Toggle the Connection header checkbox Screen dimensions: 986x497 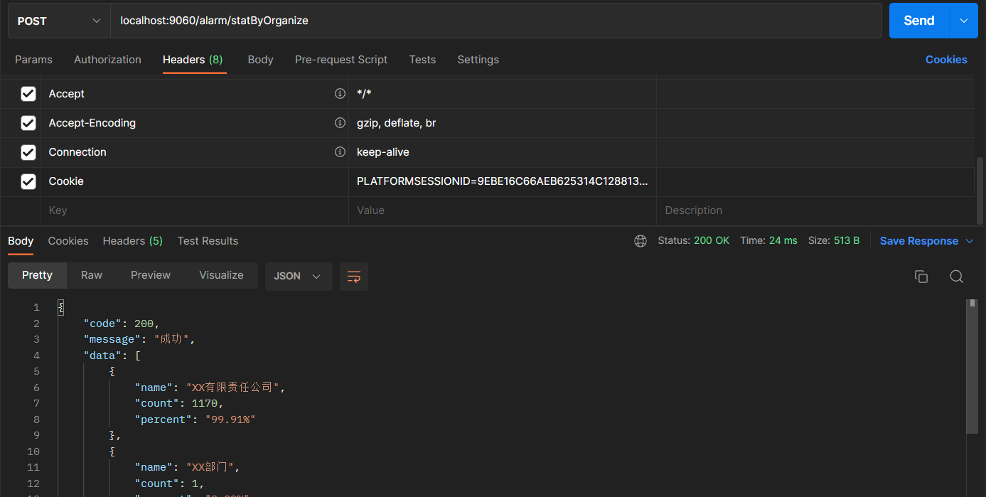tap(28, 152)
